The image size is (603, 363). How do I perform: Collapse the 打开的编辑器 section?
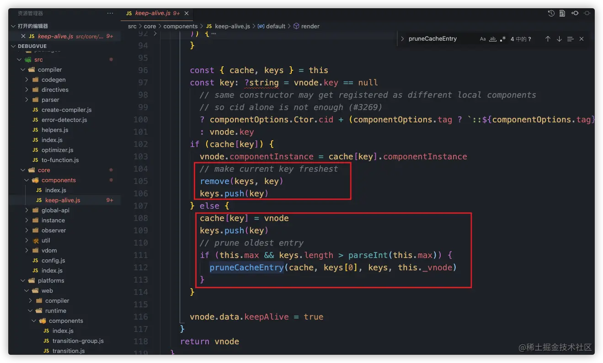tap(14, 26)
